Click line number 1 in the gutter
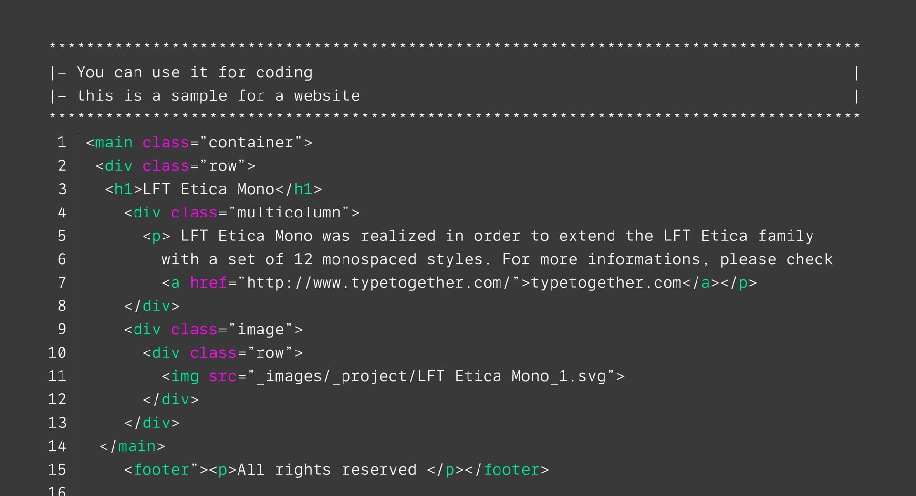 tap(62, 142)
